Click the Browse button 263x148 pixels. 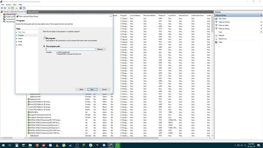(x=100, y=49)
